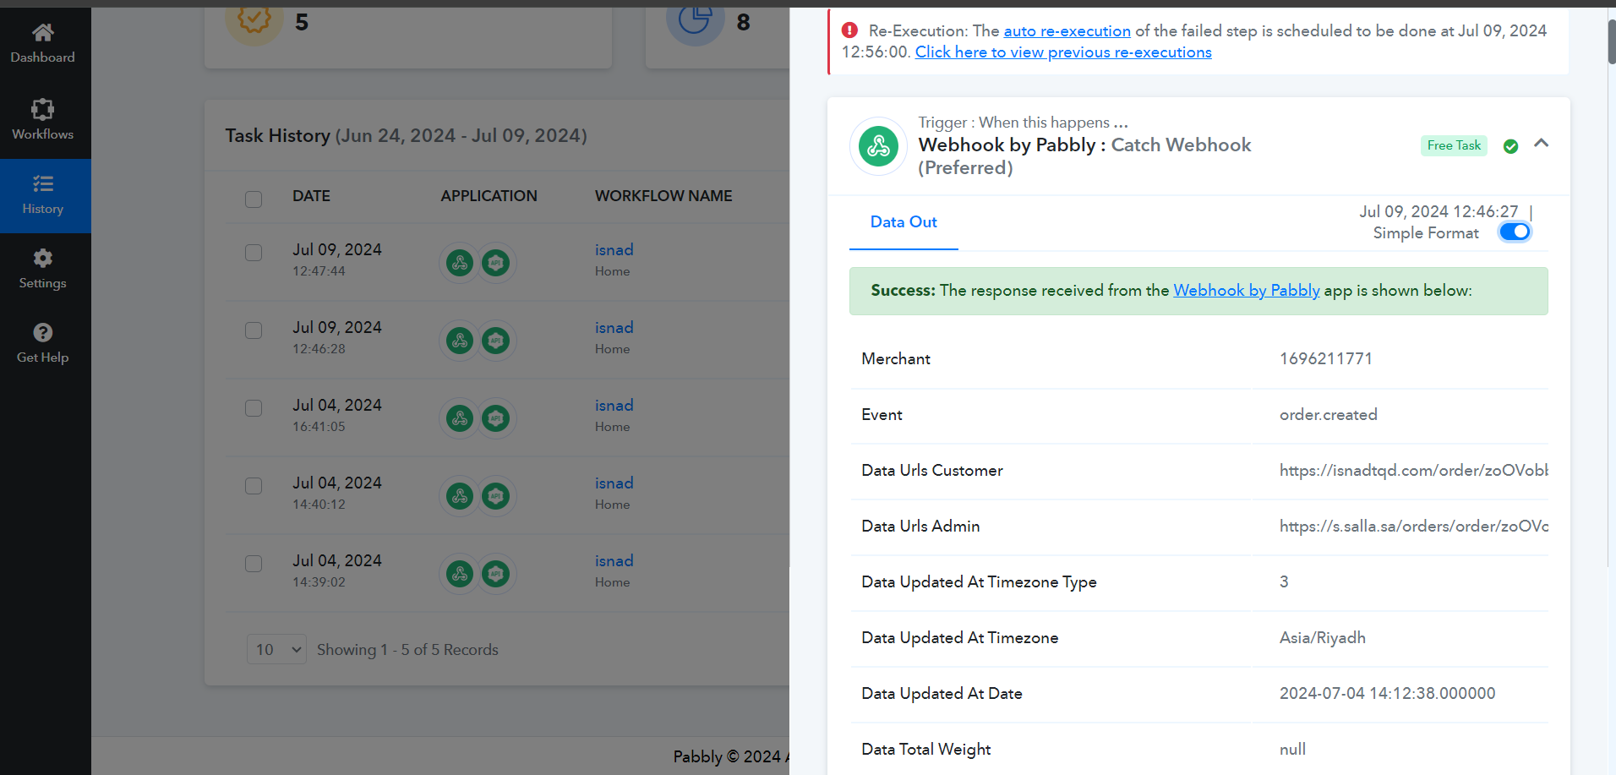The image size is (1616, 775).
Task: Click the green success checkmark icon
Action: coord(1511,146)
